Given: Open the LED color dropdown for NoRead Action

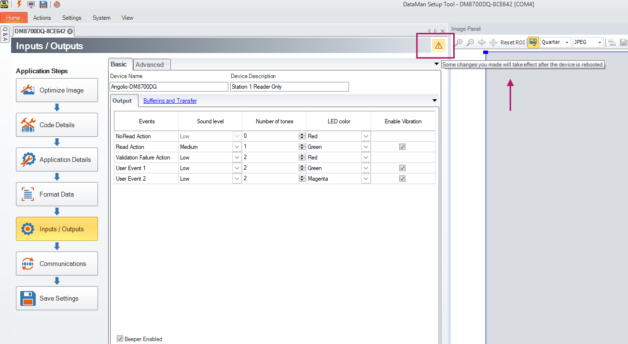Looking at the screenshot, I should pyautogui.click(x=365, y=136).
